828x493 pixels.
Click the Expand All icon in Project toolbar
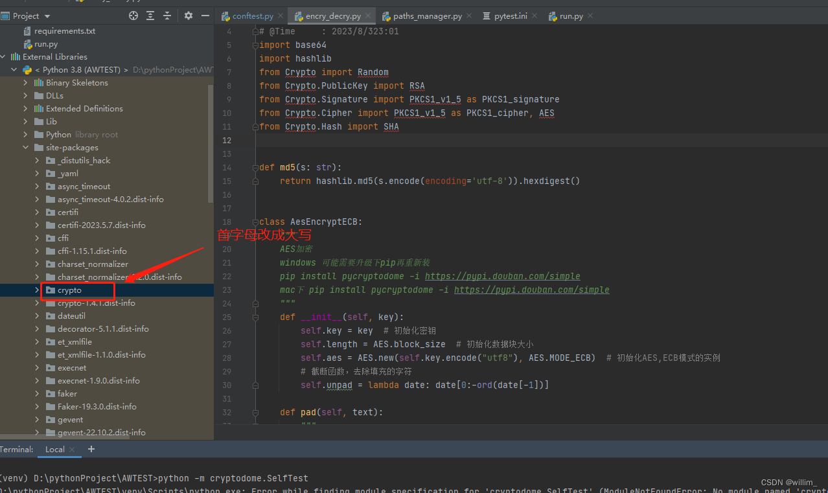[152, 16]
